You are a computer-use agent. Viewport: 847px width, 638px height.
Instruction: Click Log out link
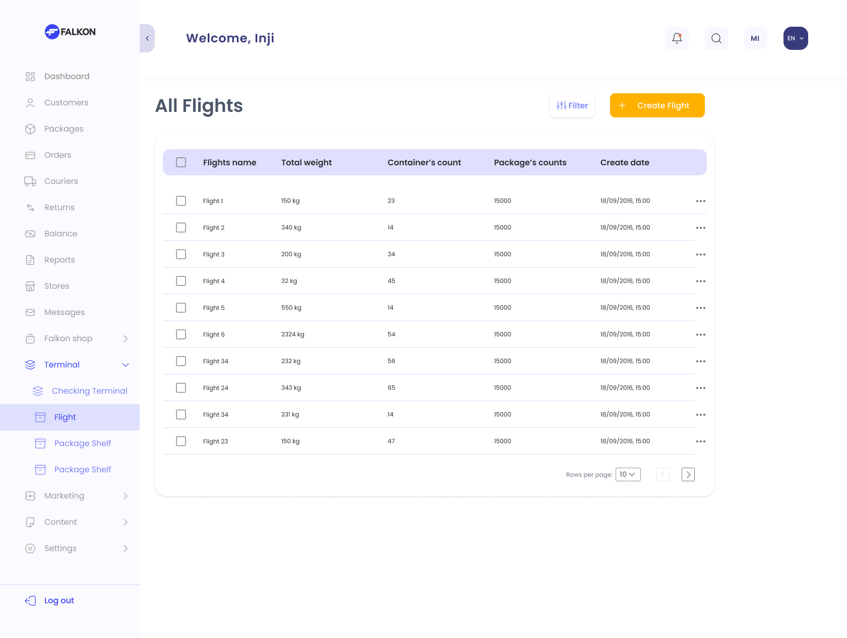click(x=58, y=601)
